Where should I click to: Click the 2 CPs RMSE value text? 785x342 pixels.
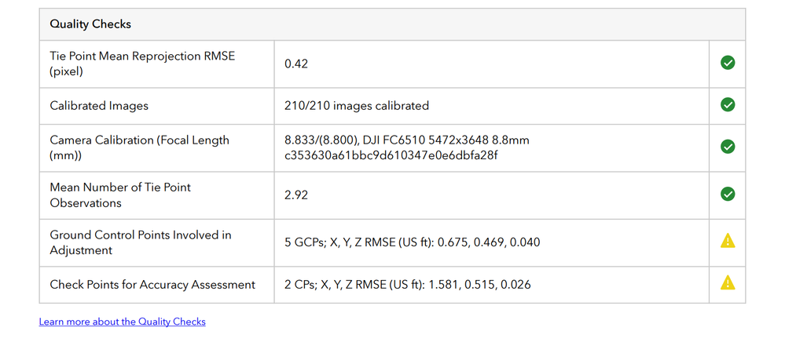[x=407, y=285]
